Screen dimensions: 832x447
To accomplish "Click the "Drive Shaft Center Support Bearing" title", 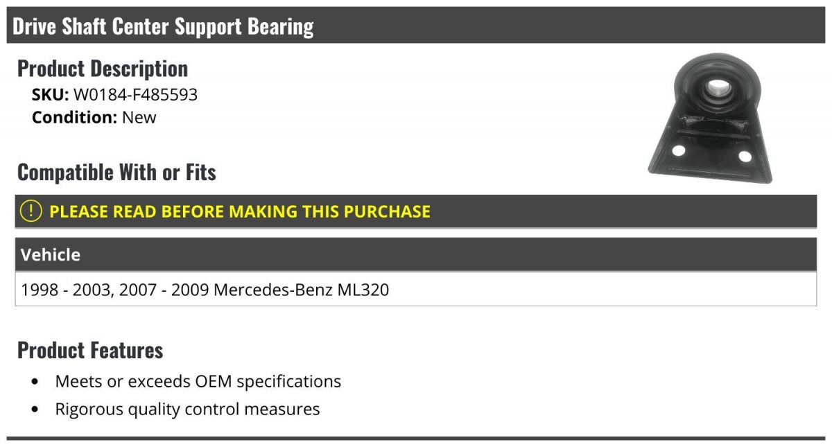I will [x=163, y=26].
